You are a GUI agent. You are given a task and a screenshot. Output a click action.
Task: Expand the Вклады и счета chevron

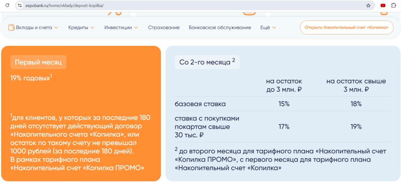[x=56, y=28]
